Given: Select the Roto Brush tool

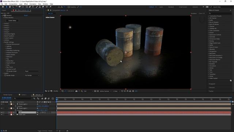Looking at the screenshot, I should point(47,7).
